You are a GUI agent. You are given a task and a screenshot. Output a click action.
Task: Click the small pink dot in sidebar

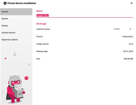pos(5,59)
